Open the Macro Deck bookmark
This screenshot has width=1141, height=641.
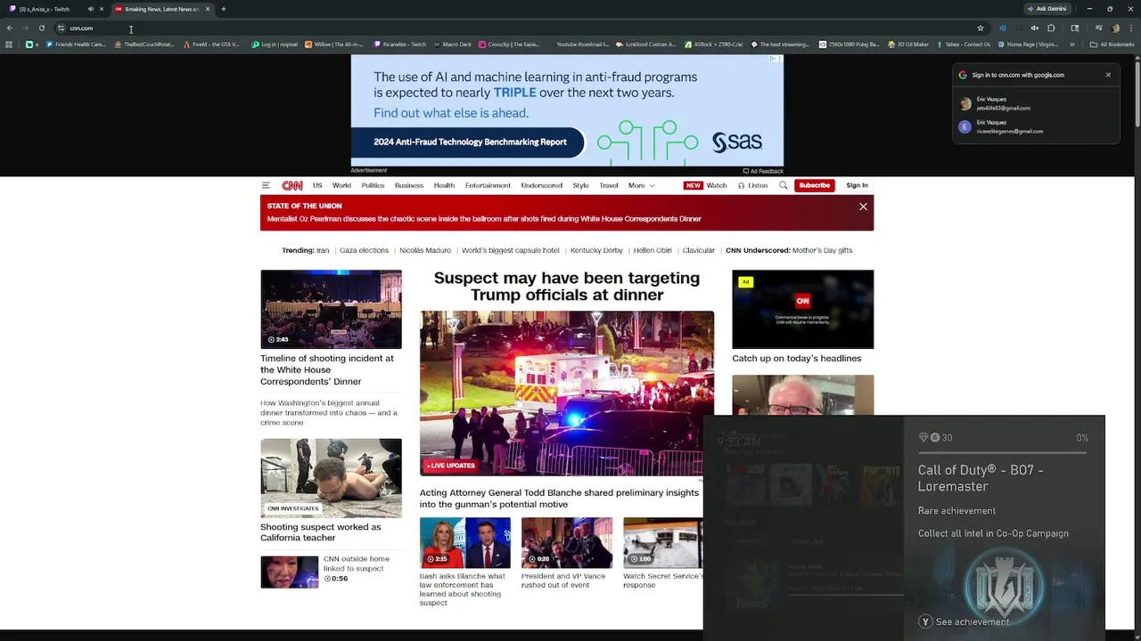[x=452, y=45]
